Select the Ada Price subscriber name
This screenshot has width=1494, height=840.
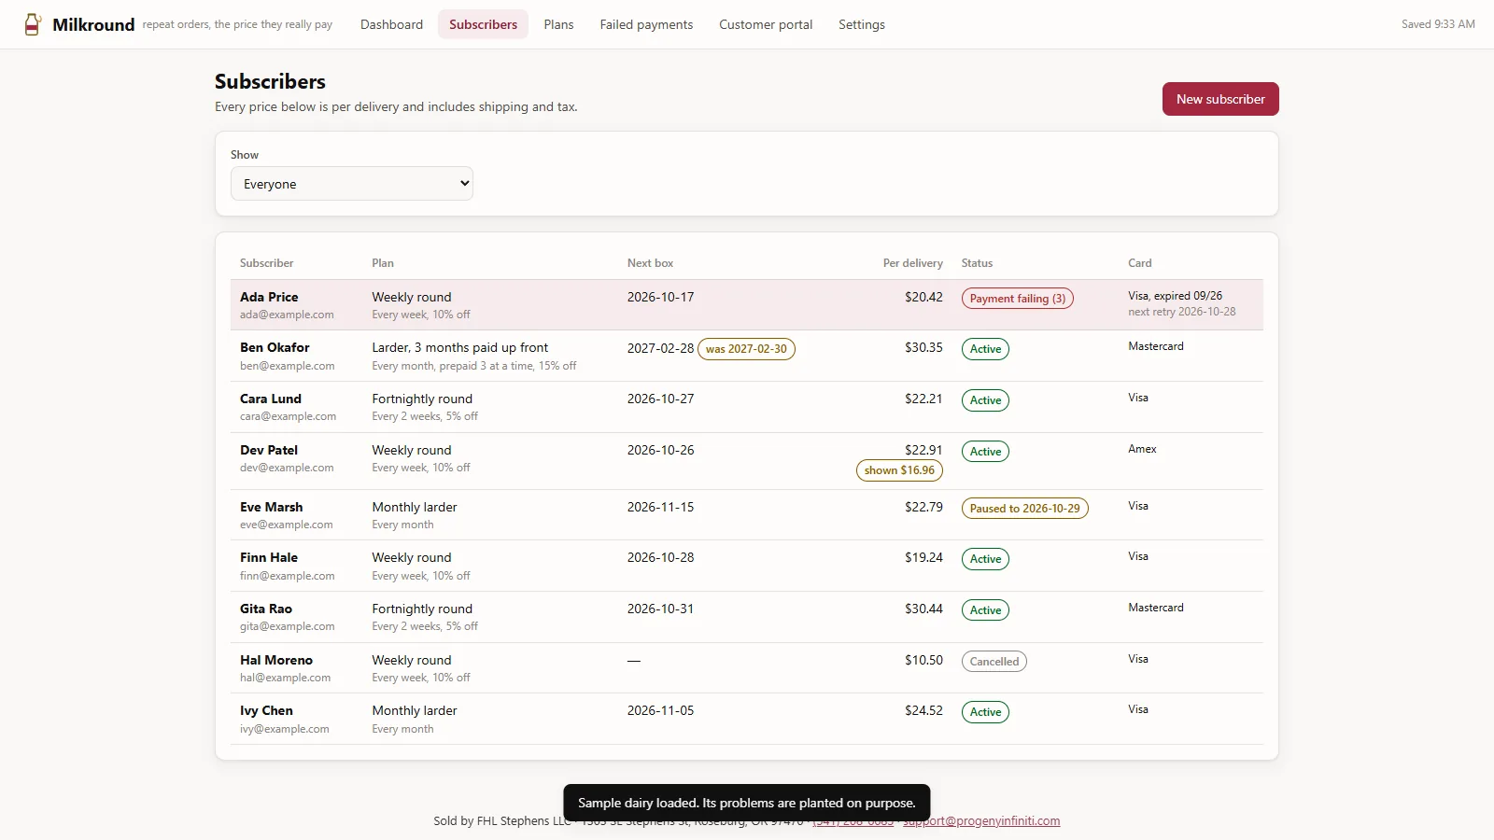269,297
